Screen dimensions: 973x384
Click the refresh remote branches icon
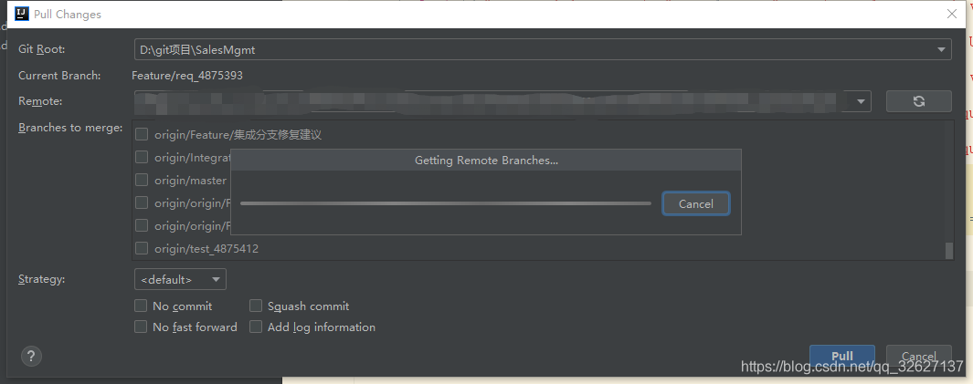(918, 101)
